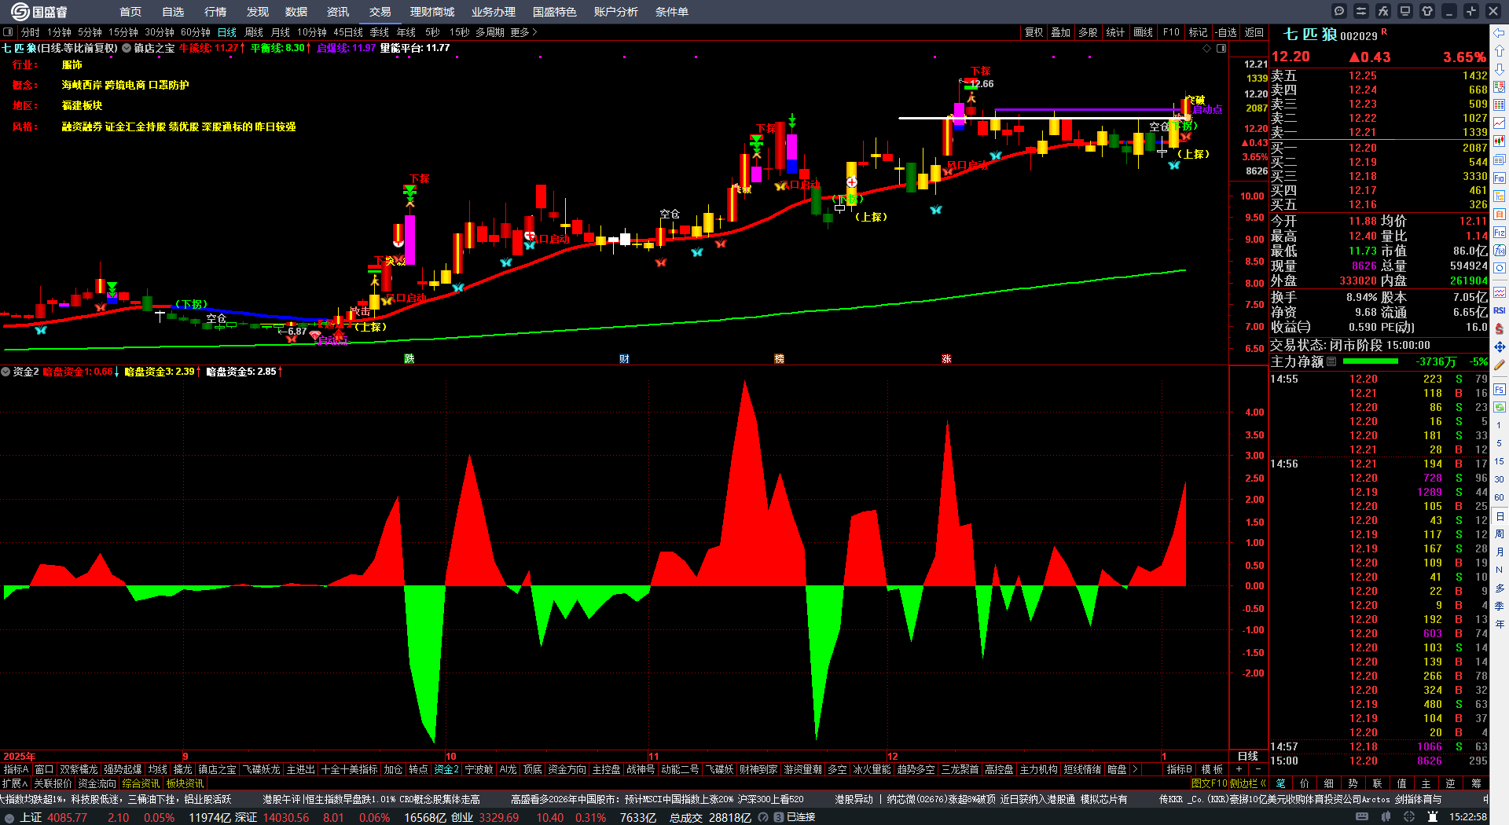The height and width of the screenshot is (825, 1509).
Task: Open the 理财商城 menu
Action: (x=432, y=12)
